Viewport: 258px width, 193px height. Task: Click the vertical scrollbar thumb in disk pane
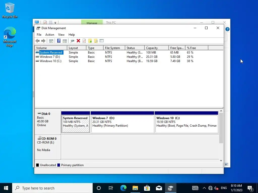point(221,128)
